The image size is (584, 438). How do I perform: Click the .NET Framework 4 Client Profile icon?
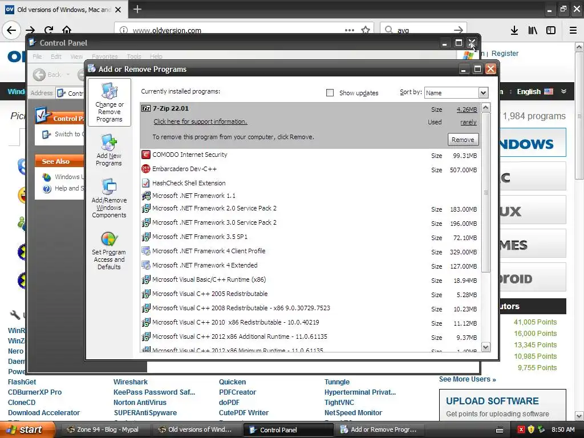(x=146, y=251)
